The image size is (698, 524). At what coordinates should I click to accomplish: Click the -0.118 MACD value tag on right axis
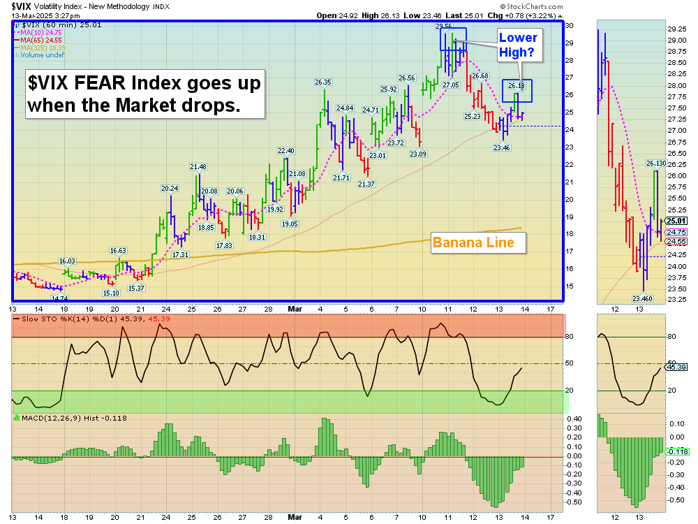(678, 452)
